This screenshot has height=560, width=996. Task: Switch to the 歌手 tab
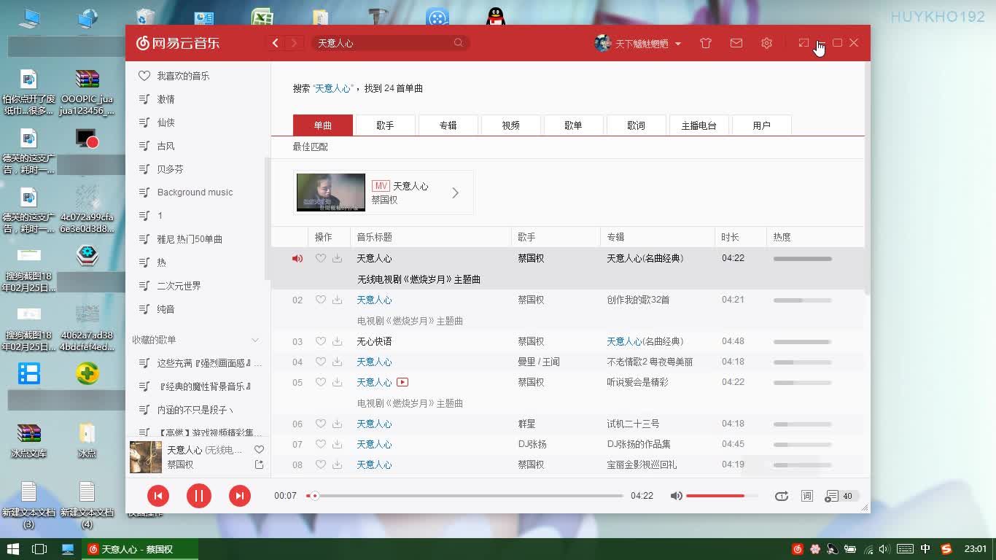tap(385, 125)
